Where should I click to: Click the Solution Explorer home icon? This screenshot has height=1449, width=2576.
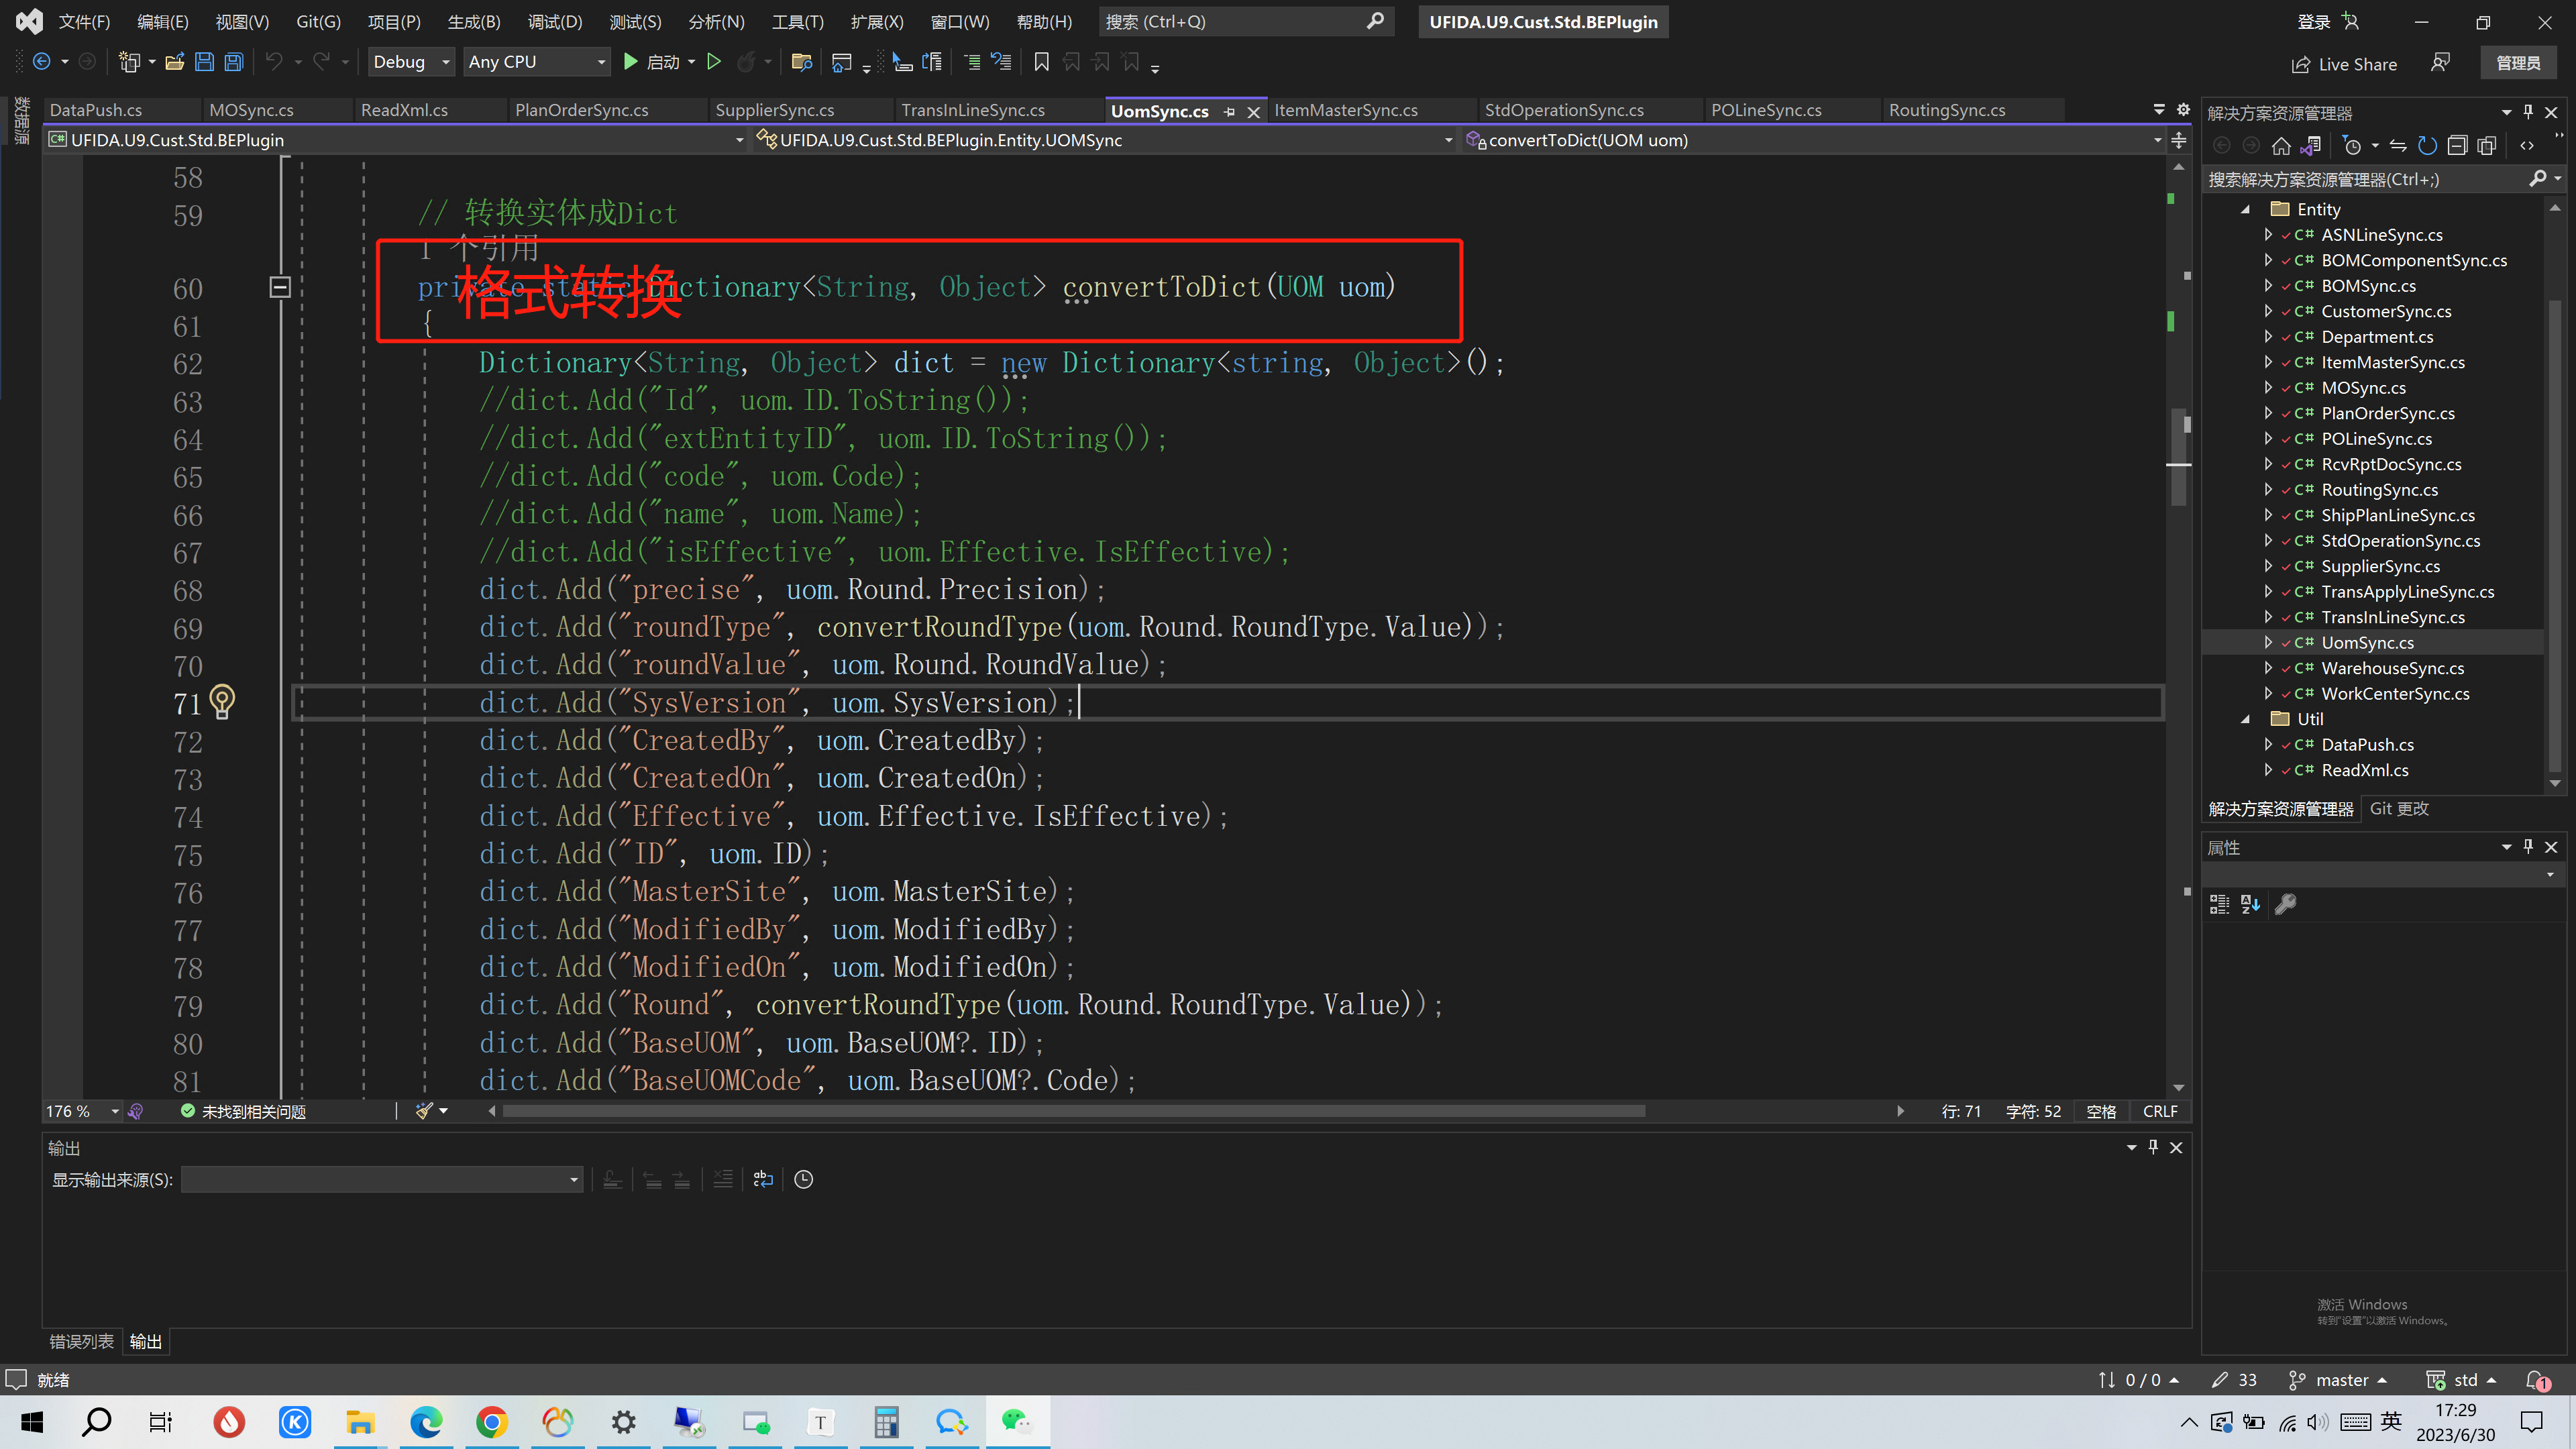pos(2281,146)
